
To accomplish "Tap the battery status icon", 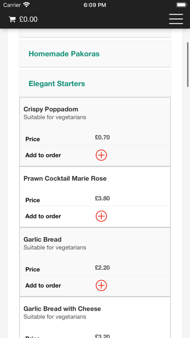I will click(181, 5).
